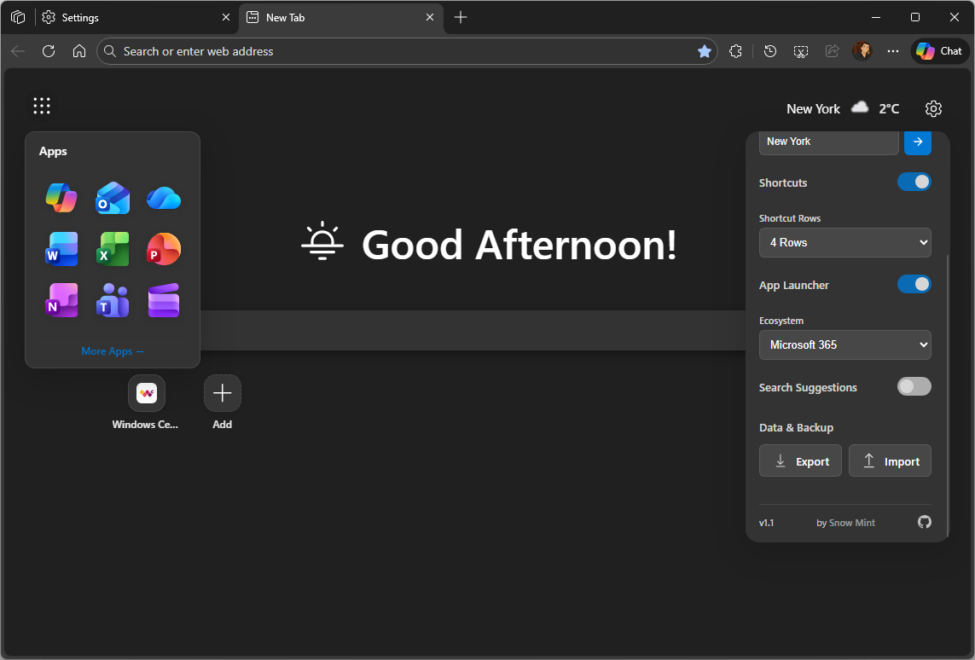The width and height of the screenshot is (975, 660).
Task: Open the Shortcut Rows dropdown
Action: (x=844, y=242)
